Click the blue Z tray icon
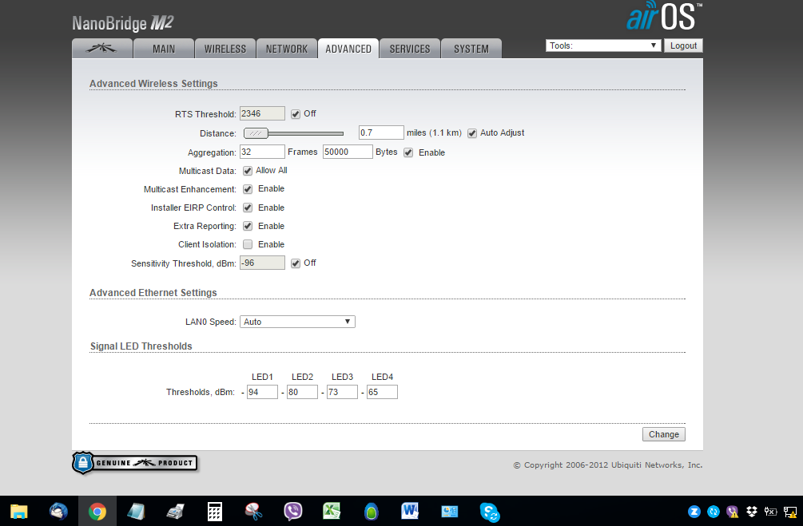Image resolution: width=803 pixels, height=526 pixels. pyautogui.click(x=694, y=511)
